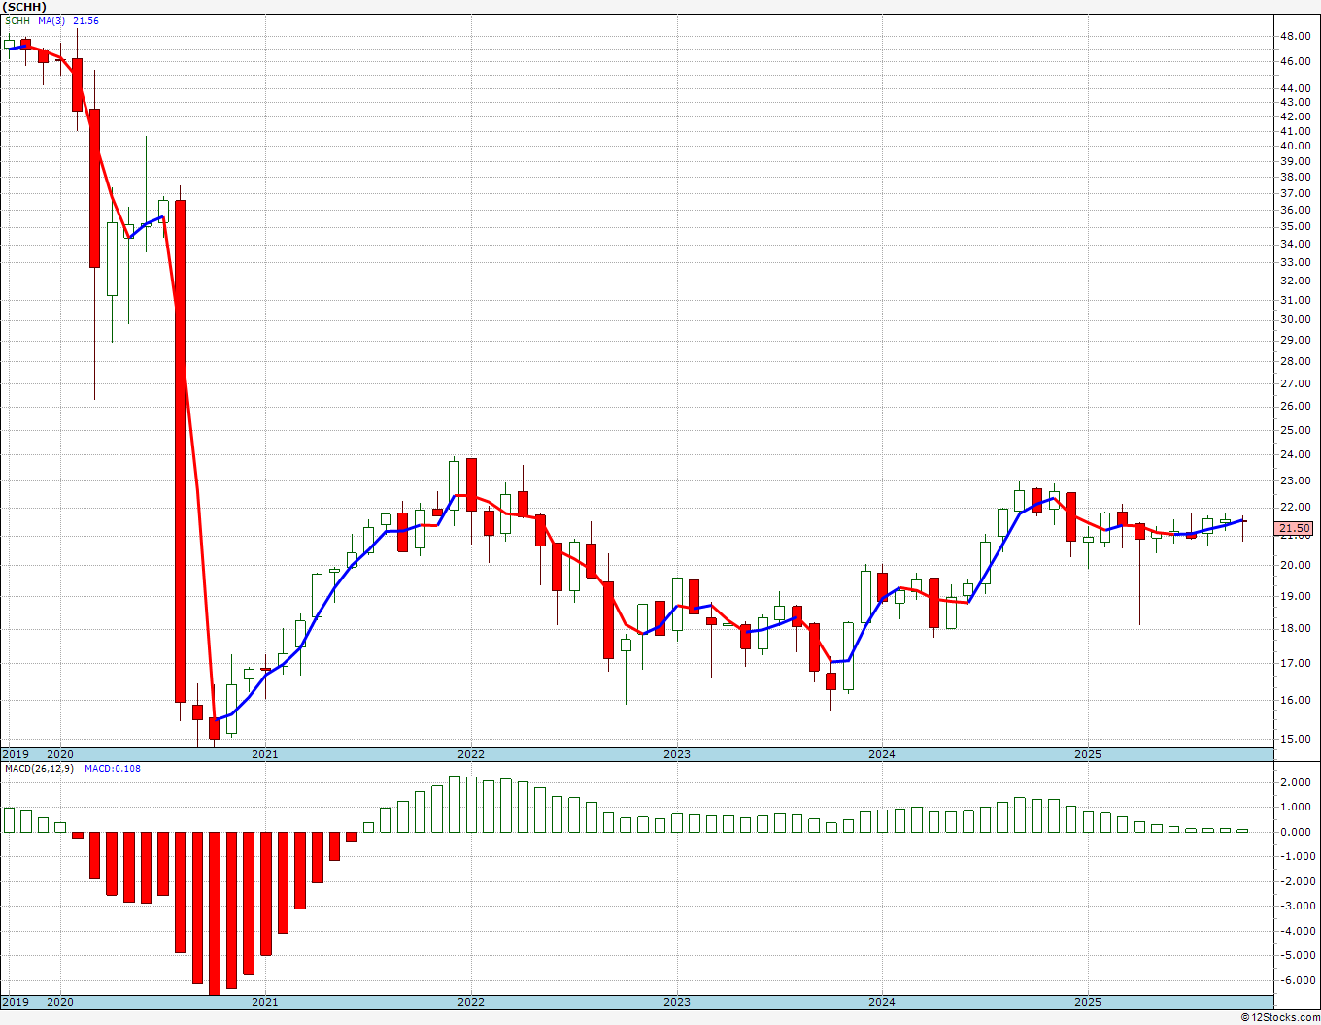This screenshot has height=1025, width=1321.
Task: Select the MACD:0.108 value label
Action: [113, 769]
